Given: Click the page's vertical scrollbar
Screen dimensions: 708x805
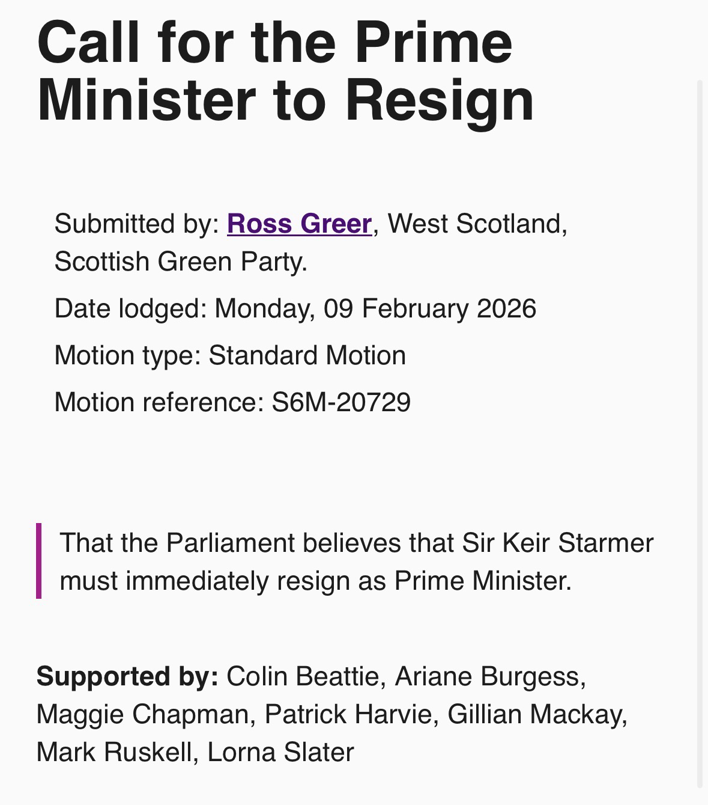Looking at the screenshot, I should (x=700, y=433).
